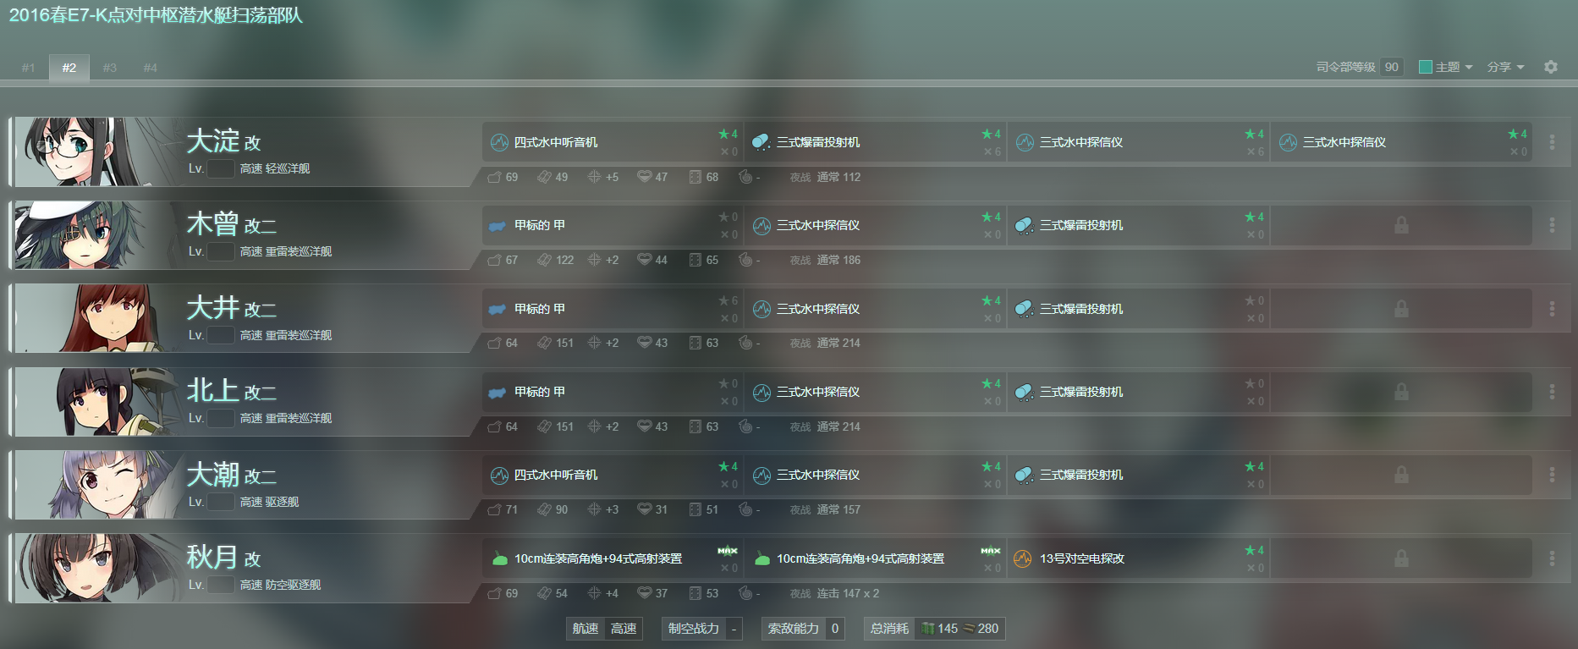This screenshot has width=1578, height=649.
Task: Click 大潮's 三式爆雷投射机 depth charge icon
Action: coord(1024,476)
